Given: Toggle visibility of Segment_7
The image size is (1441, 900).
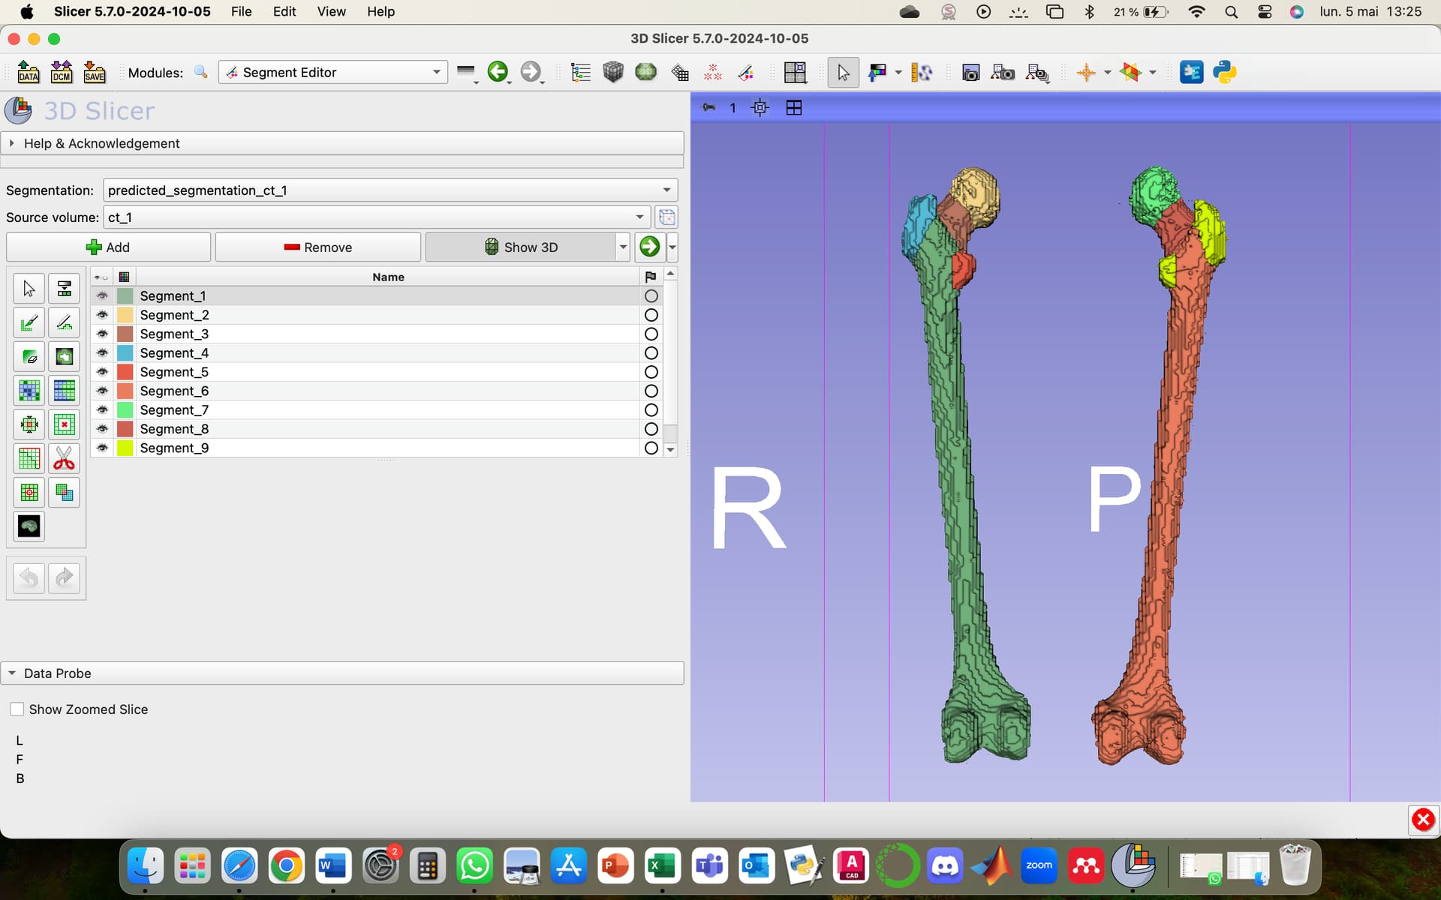Looking at the screenshot, I should click(x=102, y=409).
